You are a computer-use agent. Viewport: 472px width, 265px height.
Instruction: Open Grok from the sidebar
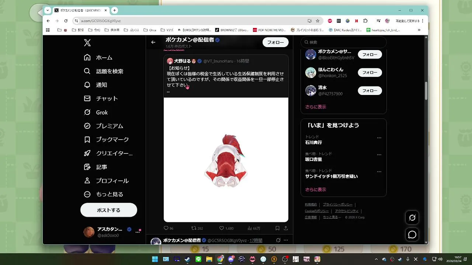pyautogui.click(x=96, y=112)
